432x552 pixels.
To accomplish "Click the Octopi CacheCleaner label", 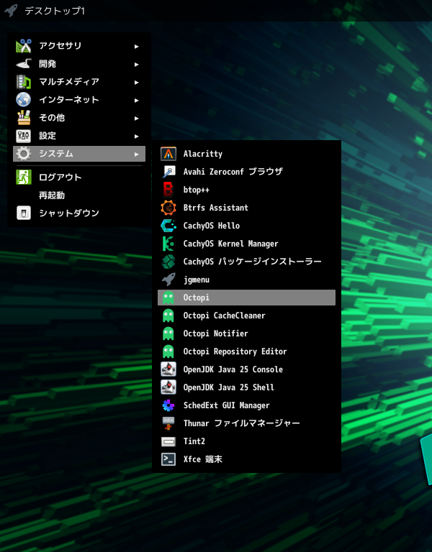I will pyautogui.click(x=224, y=316).
